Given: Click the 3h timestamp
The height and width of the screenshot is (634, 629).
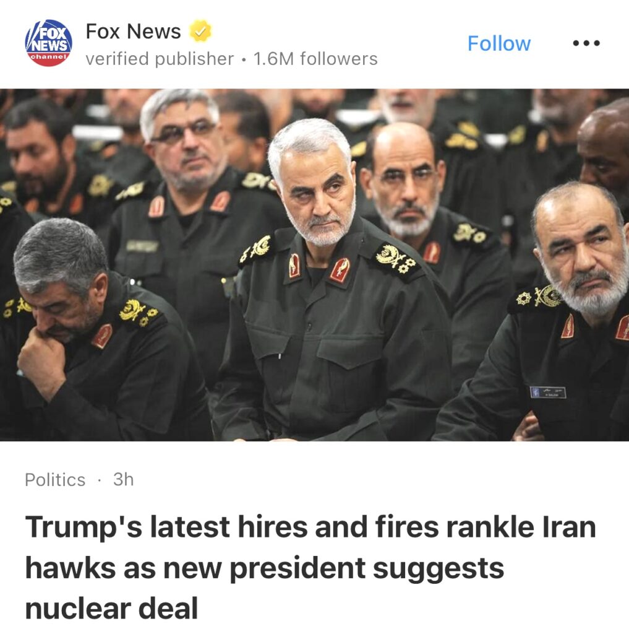Looking at the screenshot, I should coord(123,480).
